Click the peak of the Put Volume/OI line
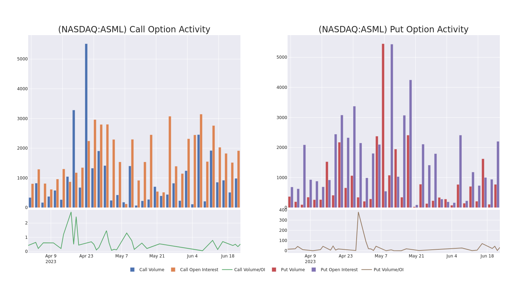Screen dimensions: 528x281 coord(358,212)
